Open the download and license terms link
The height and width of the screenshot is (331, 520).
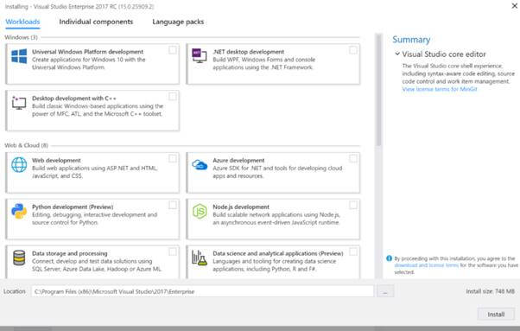click(x=427, y=265)
